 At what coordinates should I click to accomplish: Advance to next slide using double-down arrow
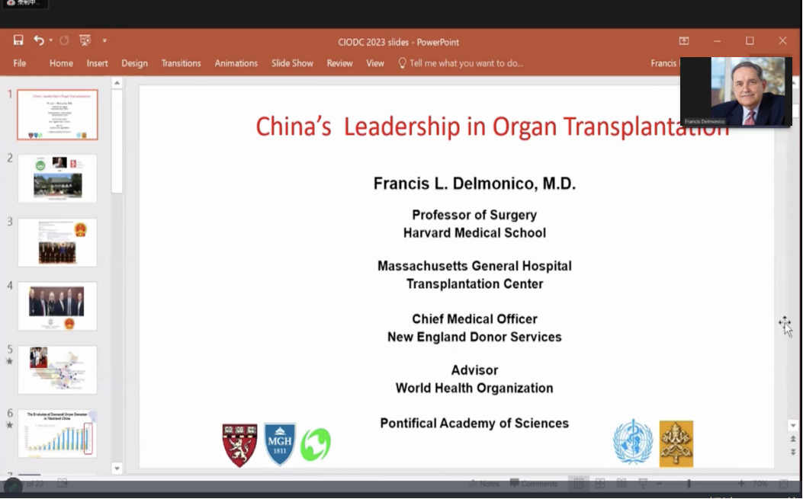pyautogui.click(x=793, y=453)
